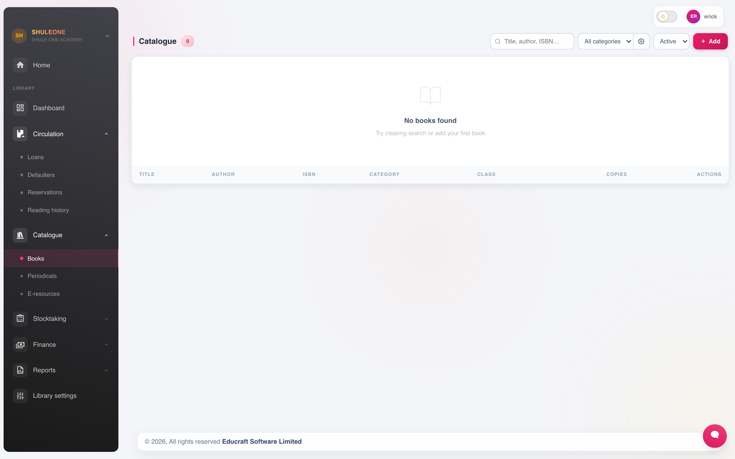The width and height of the screenshot is (735, 459).
Task: Click the erick username label
Action: click(x=710, y=16)
